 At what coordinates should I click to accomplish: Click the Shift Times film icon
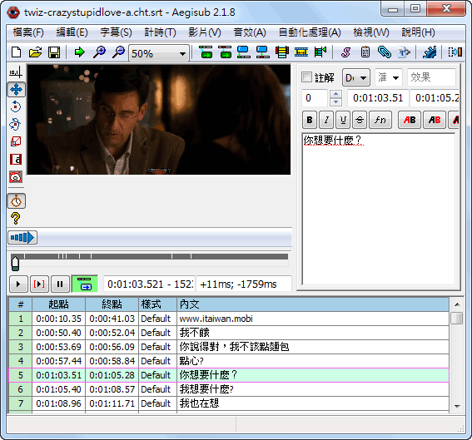click(x=301, y=52)
